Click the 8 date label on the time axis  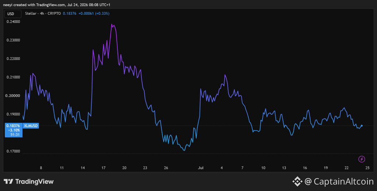[41, 168]
